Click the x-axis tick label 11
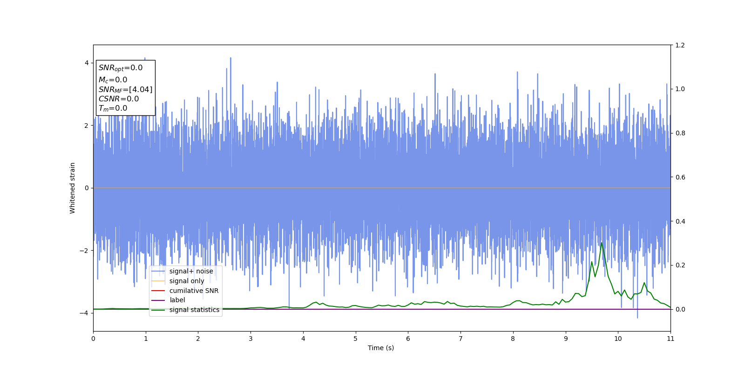 pos(670,339)
